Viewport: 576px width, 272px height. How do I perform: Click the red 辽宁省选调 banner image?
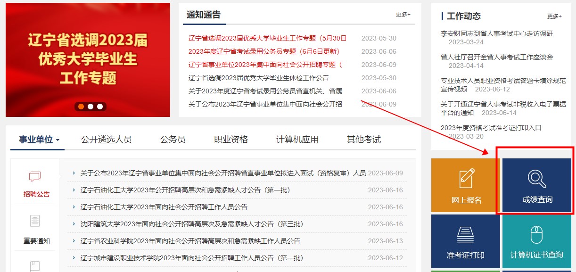(87, 59)
